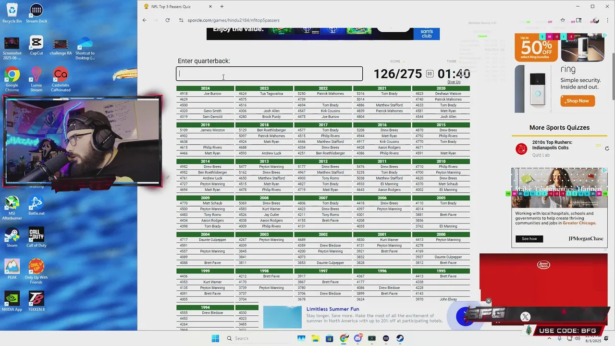This screenshot has height=346, width=615.
Task: Close the Jewel-Osco red video ad
Action: coord(605,250)
